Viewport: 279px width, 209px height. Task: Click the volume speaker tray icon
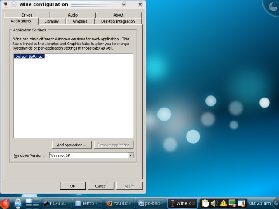click(214, 203)
